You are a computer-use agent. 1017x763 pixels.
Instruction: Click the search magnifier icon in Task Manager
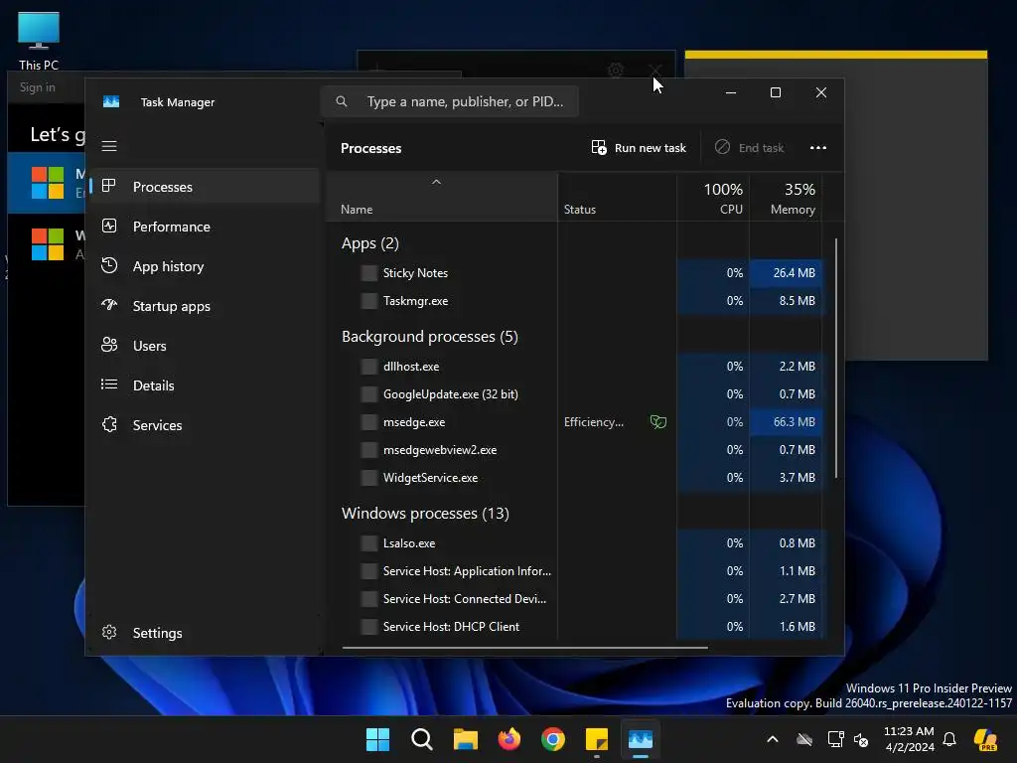coord(342,101)
